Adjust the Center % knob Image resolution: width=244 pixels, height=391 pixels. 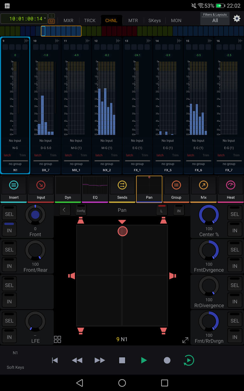tap(209, 215)
